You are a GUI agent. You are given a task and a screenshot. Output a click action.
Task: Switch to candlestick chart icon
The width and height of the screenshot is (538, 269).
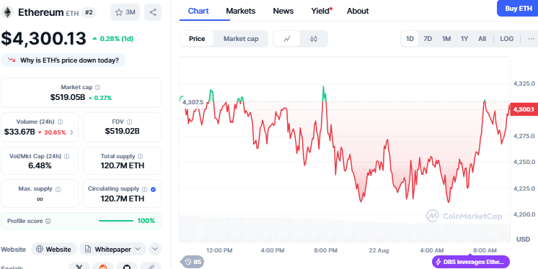pos(314,39)
